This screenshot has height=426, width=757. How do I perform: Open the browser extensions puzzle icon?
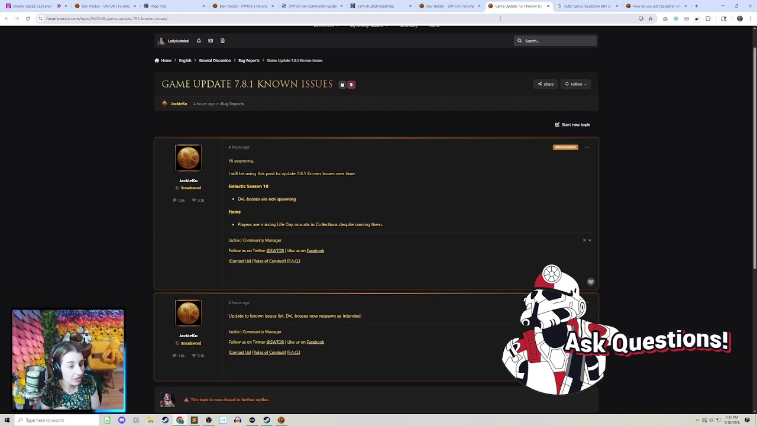(x=708, y=18)
